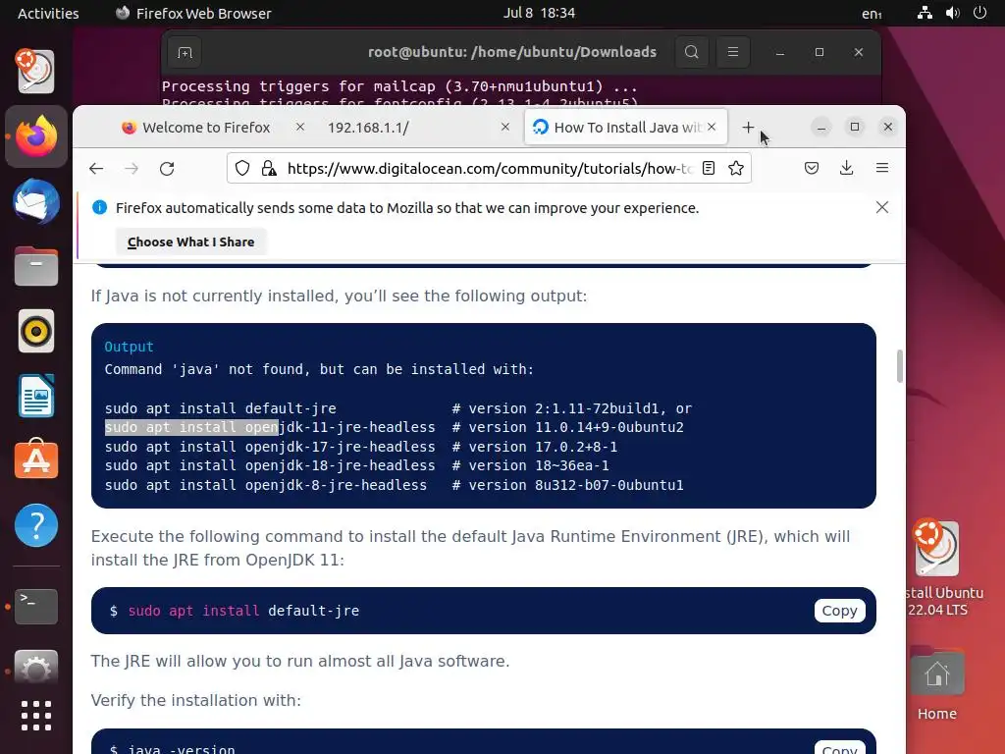Open the tracking protection shield icon

pos(242,169)
